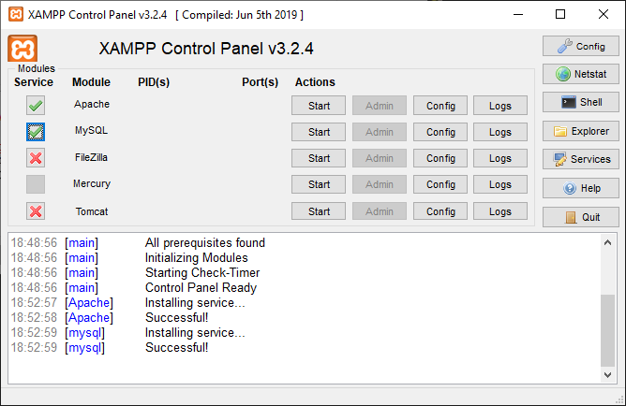Click the disabled Mercury service box

(x=36, y=184)
